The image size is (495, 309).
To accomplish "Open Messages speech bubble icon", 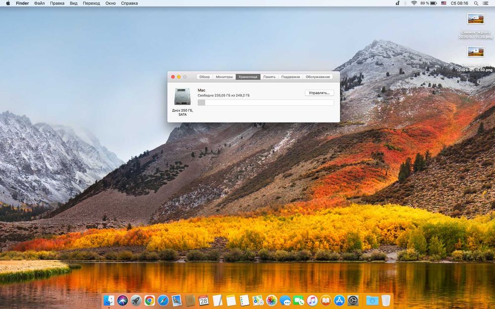I will [x=285, y=301].
